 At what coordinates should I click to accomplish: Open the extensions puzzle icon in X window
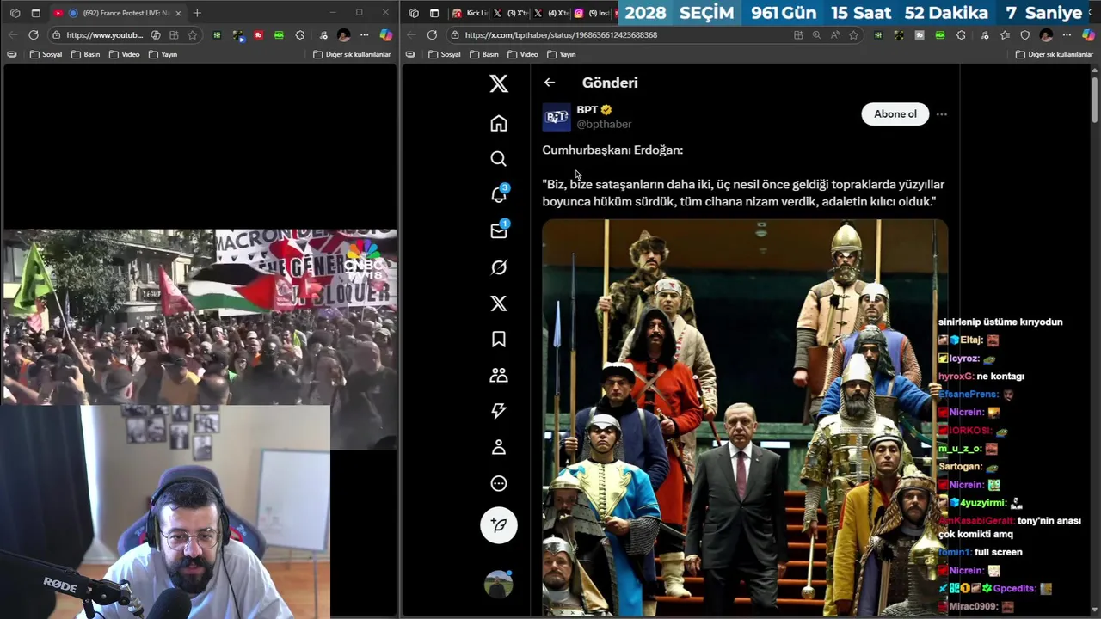pyautogui.click(x=961, y=35)
